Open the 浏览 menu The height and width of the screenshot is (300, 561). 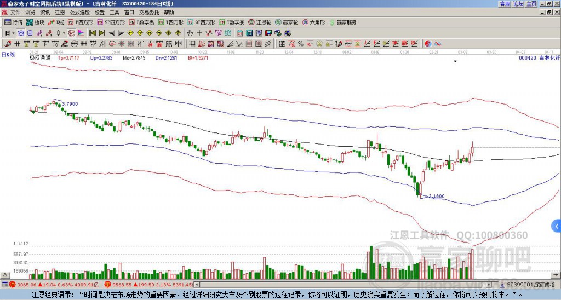(31, 13)
